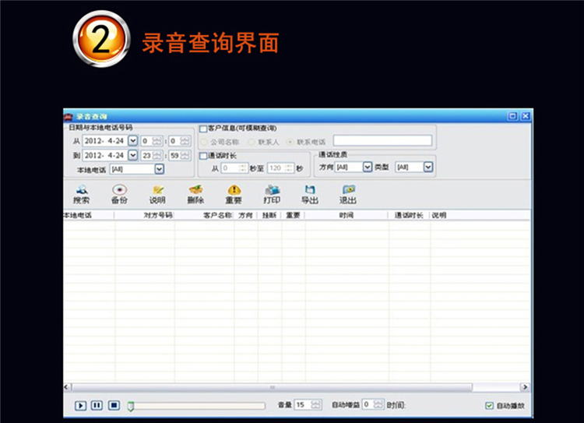Expand the 本地电话 dropdown
Screen dimensions: 584x423
[x=159, y=169]
